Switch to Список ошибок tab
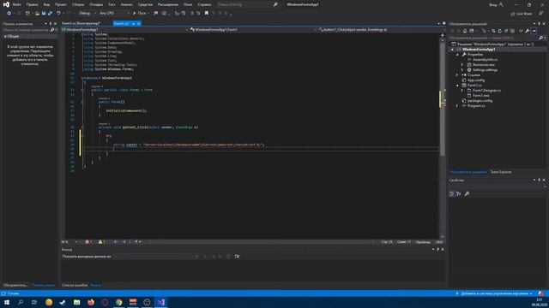 click(x=75, y=285)
